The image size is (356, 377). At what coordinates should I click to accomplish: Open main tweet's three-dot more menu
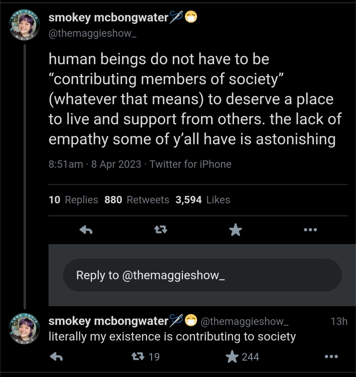click(310, 230)
